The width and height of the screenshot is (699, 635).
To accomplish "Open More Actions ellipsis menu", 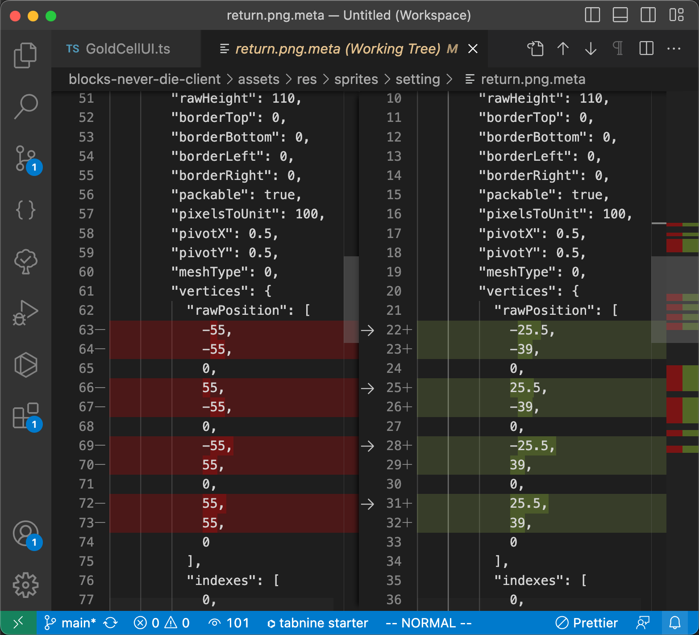I will [674, 49].
